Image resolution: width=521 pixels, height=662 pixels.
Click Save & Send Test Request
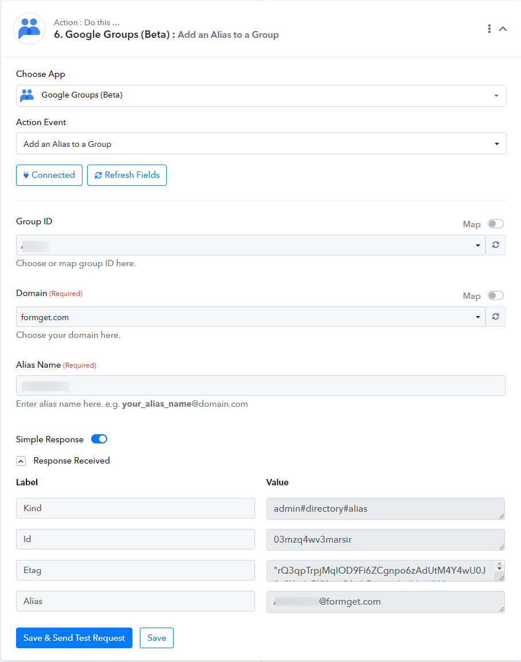tap(75, 638)
